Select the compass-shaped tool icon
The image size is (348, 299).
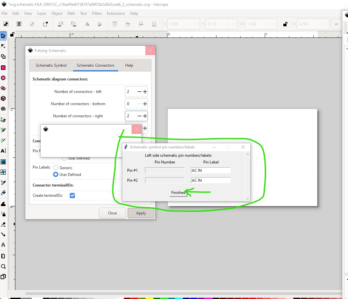click(x=3, y=245)
